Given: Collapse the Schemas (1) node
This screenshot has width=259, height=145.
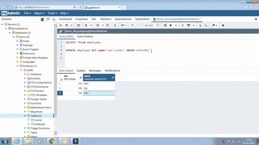Looking at the screenshot, I should tap(17, 66).
